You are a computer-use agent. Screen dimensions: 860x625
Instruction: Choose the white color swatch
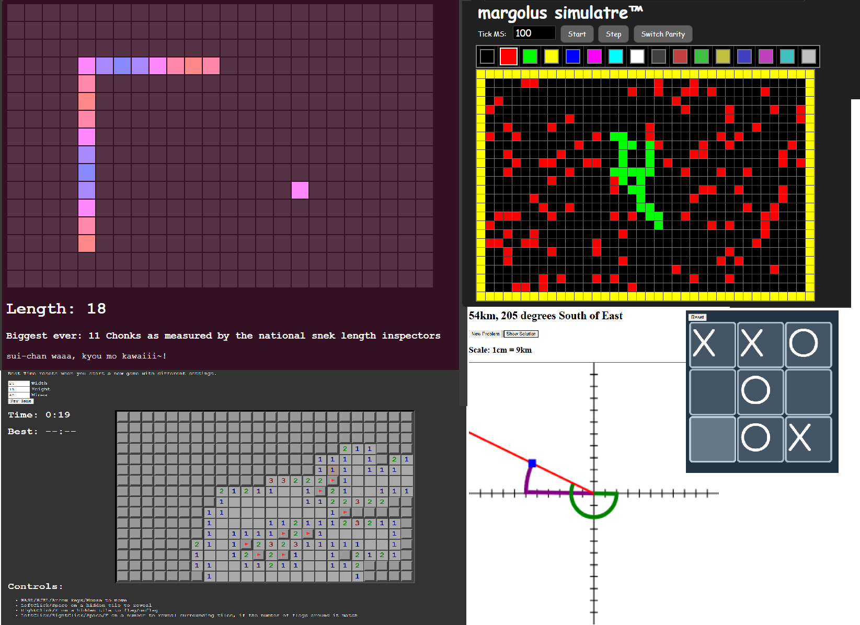pyautogui.click(x=637, y=56)
